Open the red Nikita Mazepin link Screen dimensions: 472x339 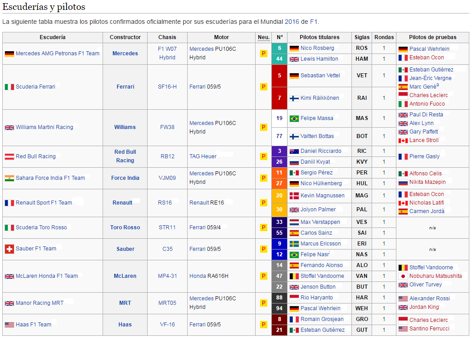point(427,182)
